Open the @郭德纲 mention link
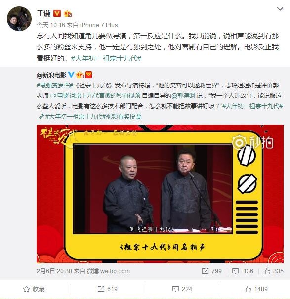Viewport: 290px width, 299px height. point(183,95)
